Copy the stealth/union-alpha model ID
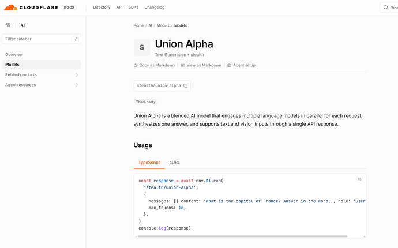Viewport: 398px width, 248px height. tap(186, 86)
